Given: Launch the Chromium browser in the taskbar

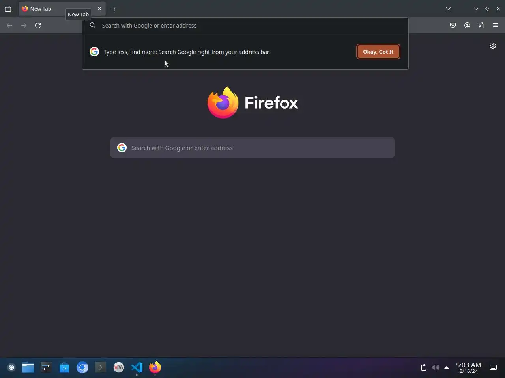Looking at the screenshot, I should tap(82, 367).
